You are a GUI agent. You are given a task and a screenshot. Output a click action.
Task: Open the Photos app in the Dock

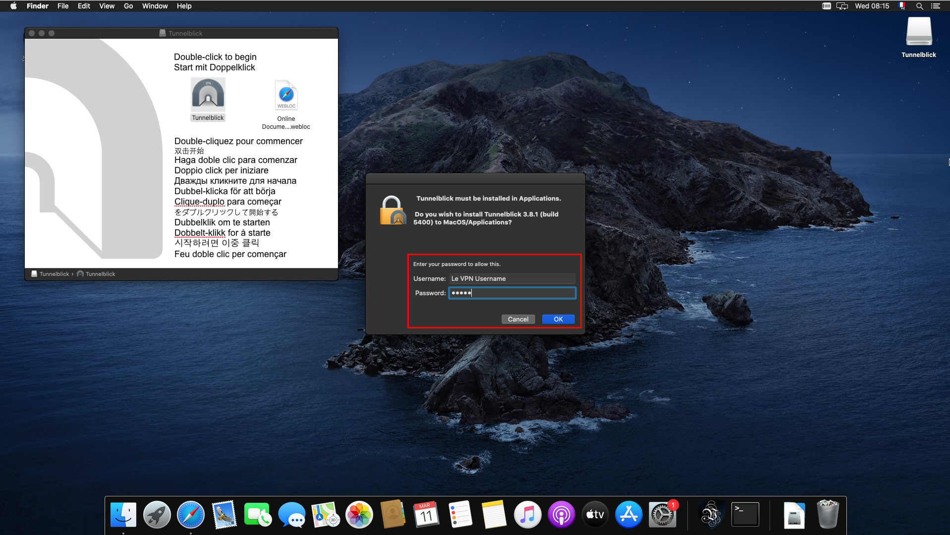coord(359,515)
